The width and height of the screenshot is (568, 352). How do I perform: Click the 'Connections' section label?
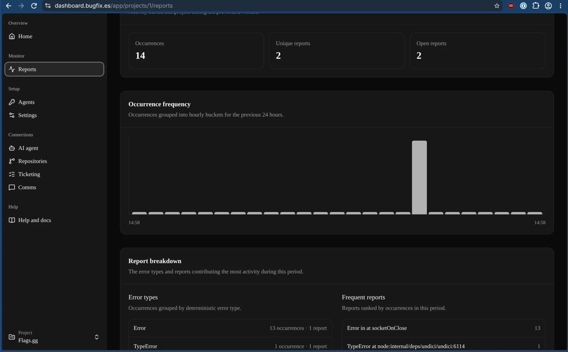(x=21, y=135)
